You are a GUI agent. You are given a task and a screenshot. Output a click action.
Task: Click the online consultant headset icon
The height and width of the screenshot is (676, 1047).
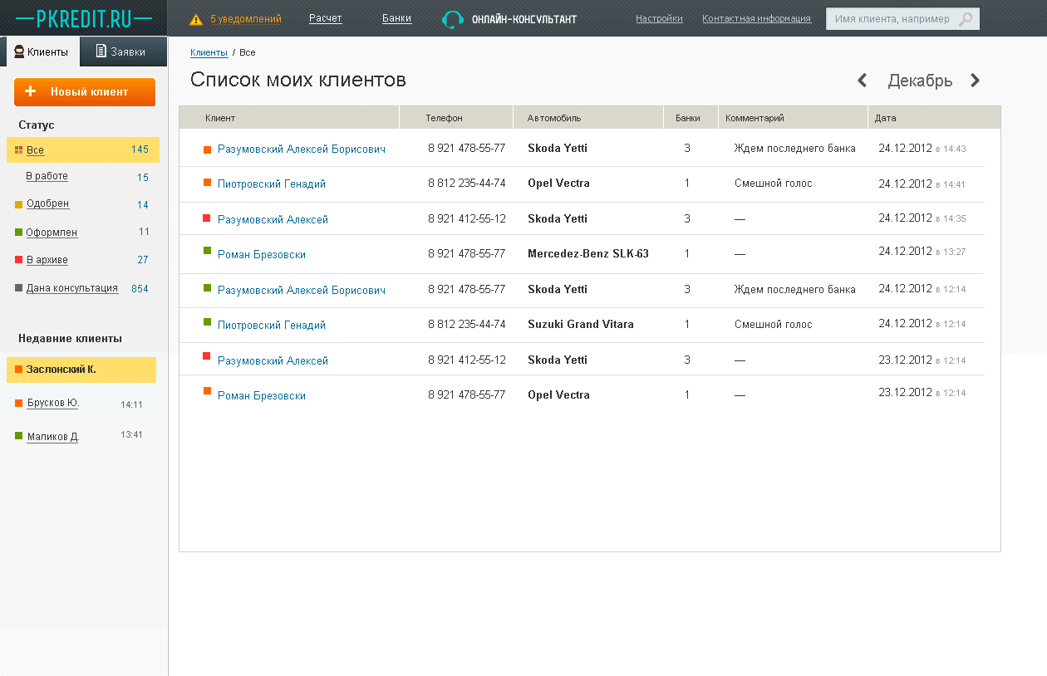coord(453,19)
